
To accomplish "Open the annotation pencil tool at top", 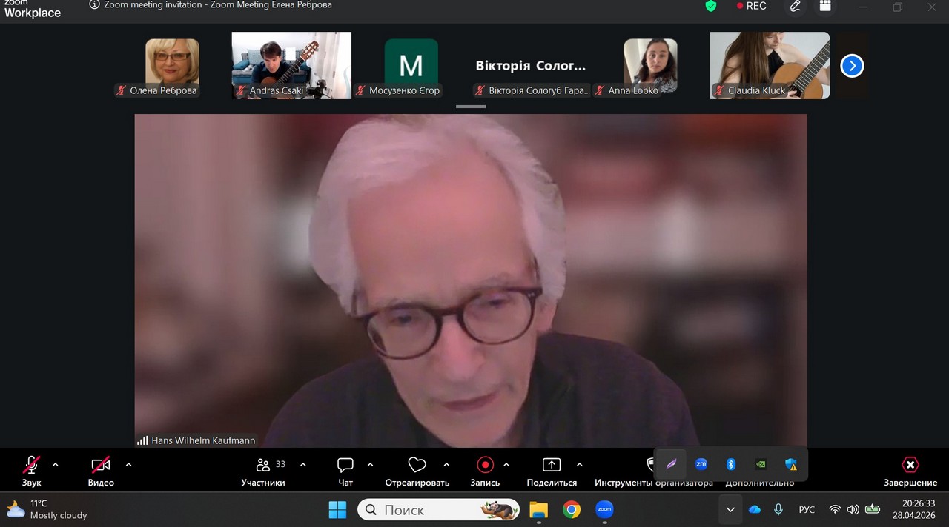I will (x=795, y=6).
